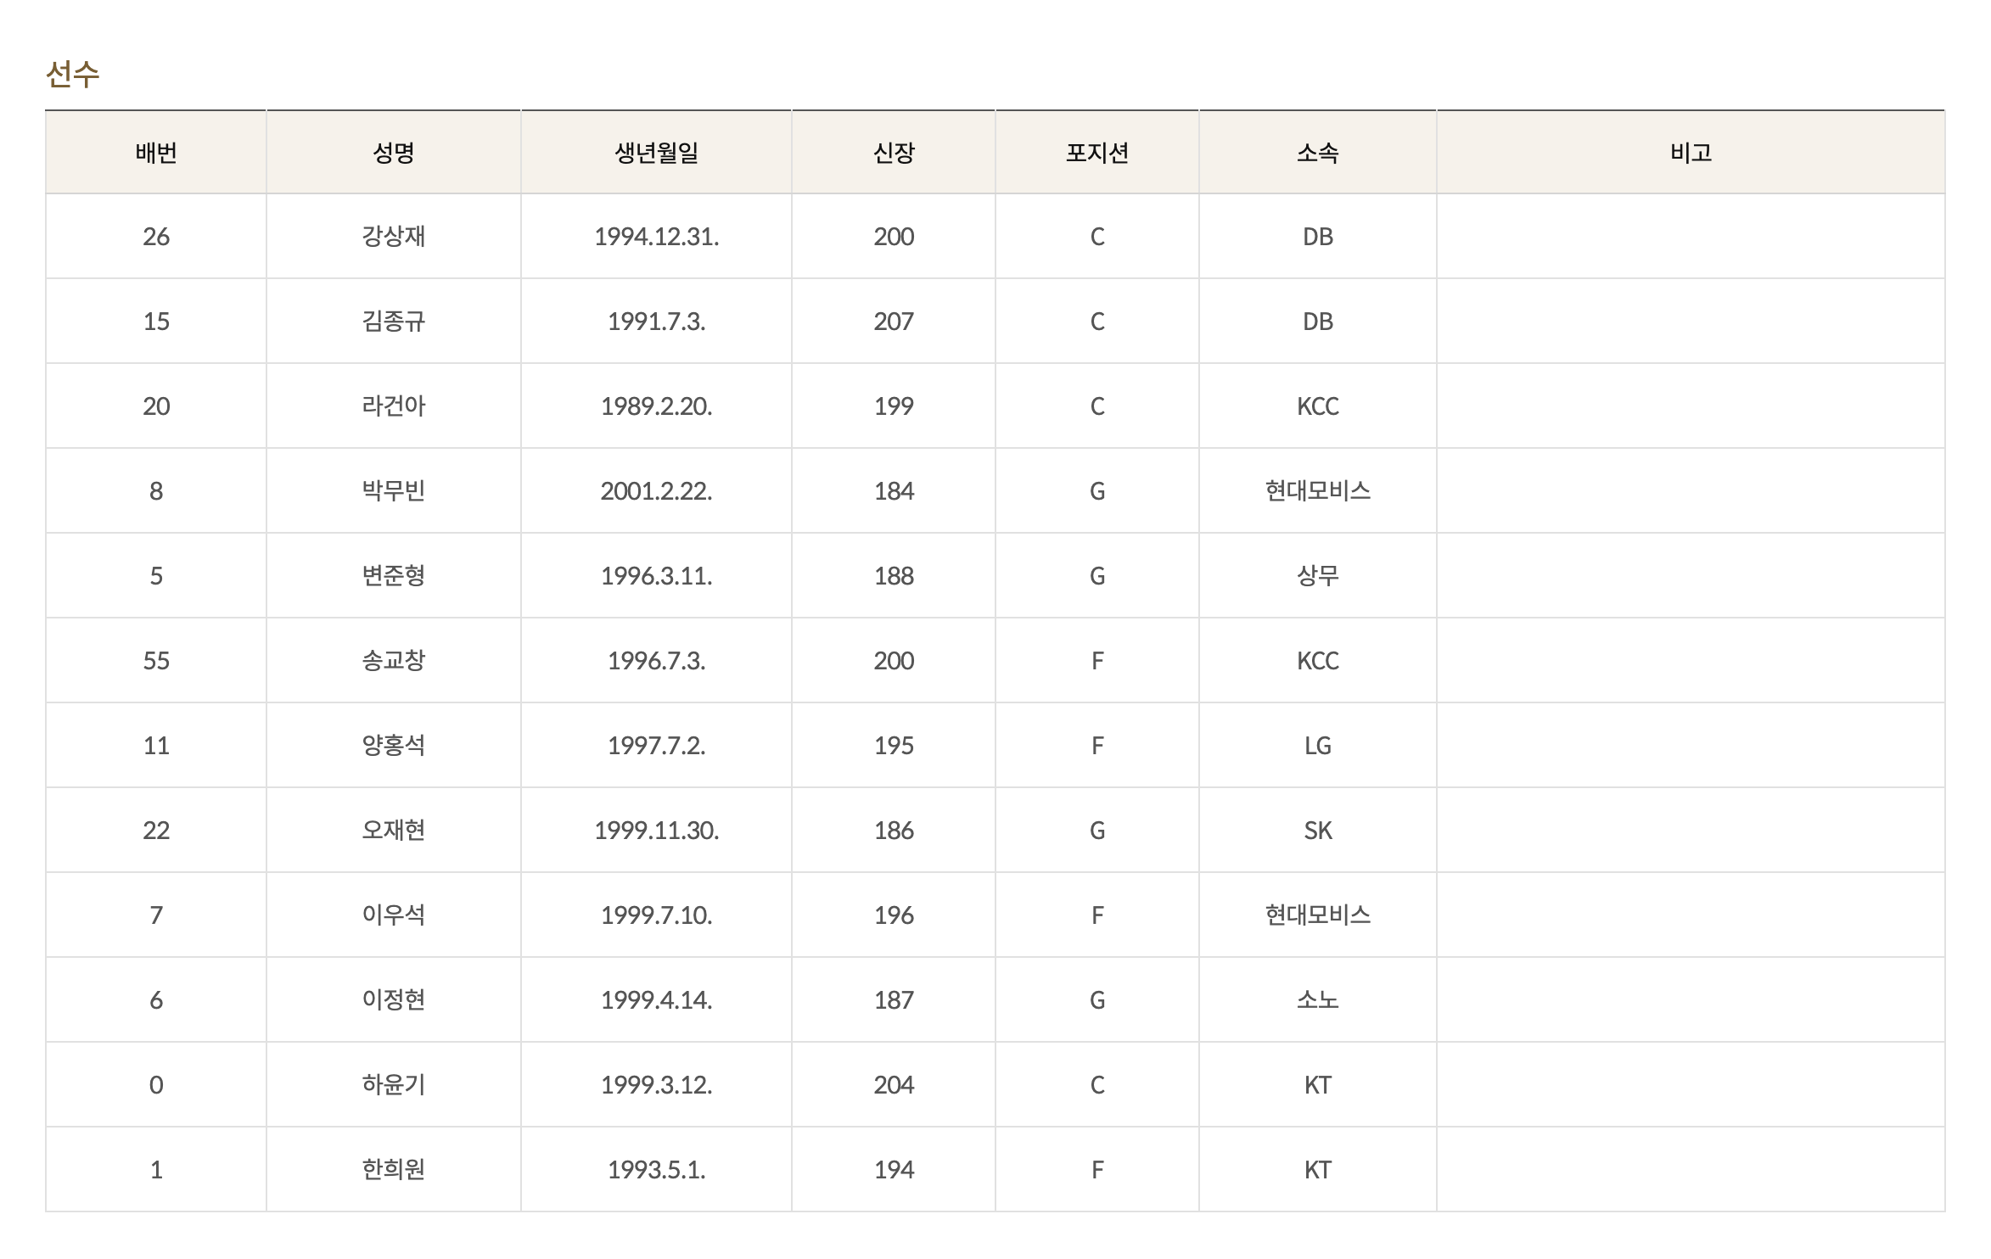The image size is (1991, 1259).
Task: Click birthdate 1999.7.10.
Action: (x=656, y=915)
